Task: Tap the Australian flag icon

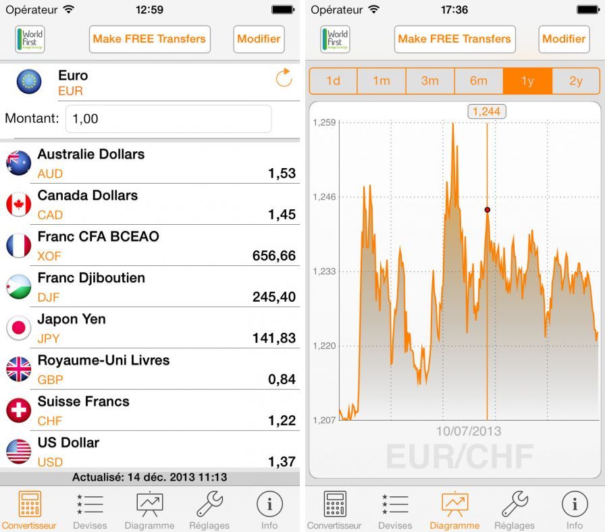Action: [x=18, y=163]
